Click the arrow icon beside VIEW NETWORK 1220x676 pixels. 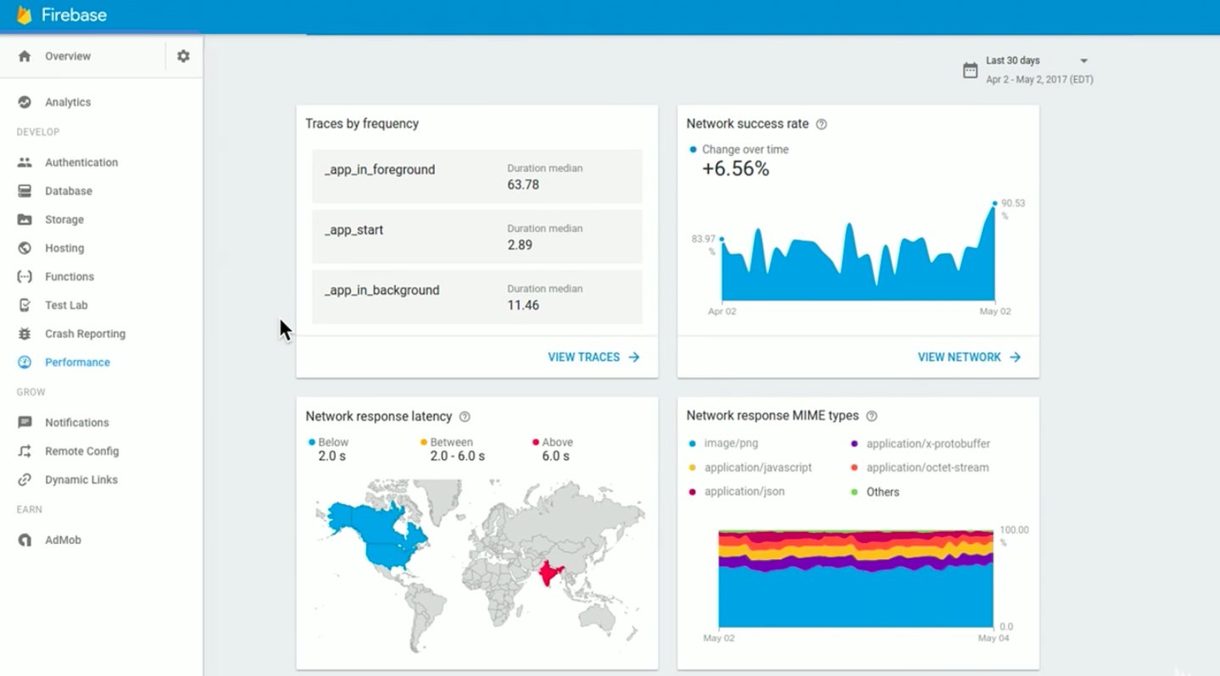point(1014,357)
